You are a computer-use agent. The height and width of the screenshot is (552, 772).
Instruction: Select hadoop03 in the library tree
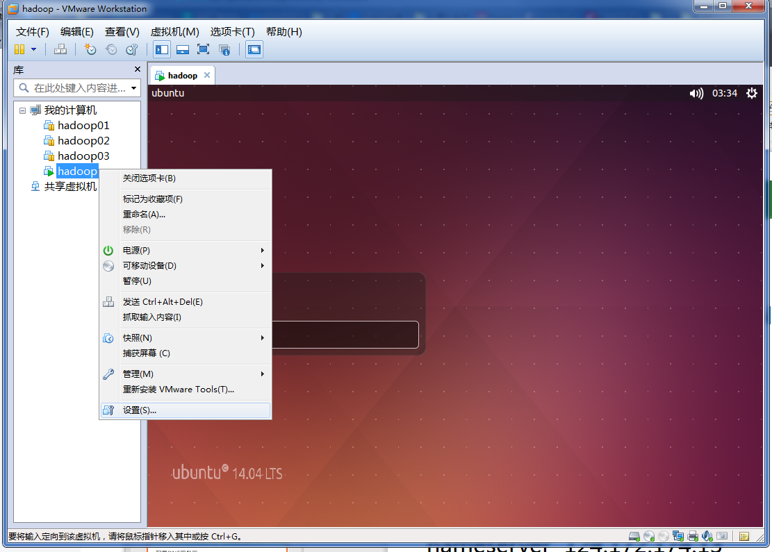point(83,156)
